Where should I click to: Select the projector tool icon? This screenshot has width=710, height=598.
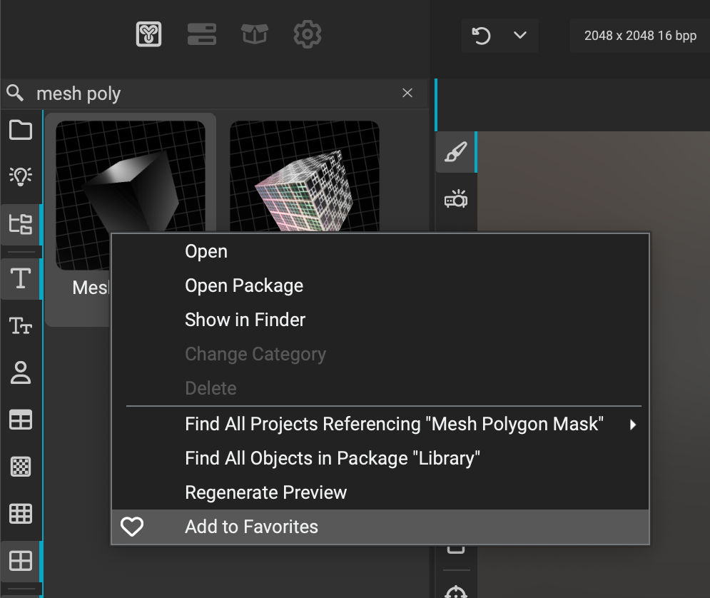click(x=455, y=199)
